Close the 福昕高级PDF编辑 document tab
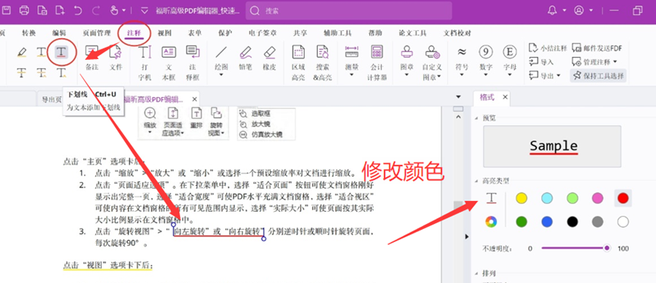 point(195,99)
